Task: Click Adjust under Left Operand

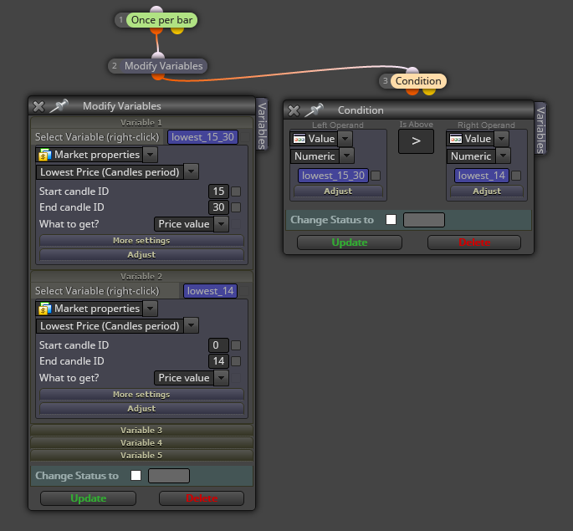Action: click(339, 191)
